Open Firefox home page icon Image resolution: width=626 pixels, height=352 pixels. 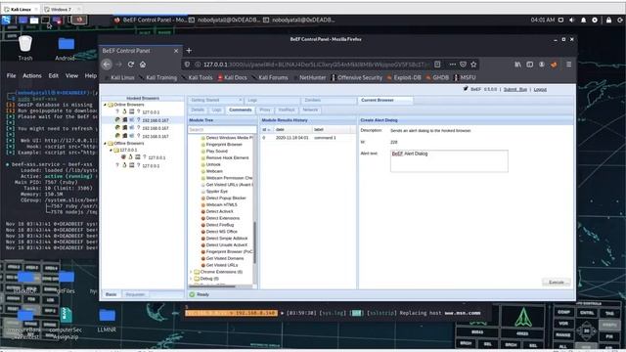143,65
